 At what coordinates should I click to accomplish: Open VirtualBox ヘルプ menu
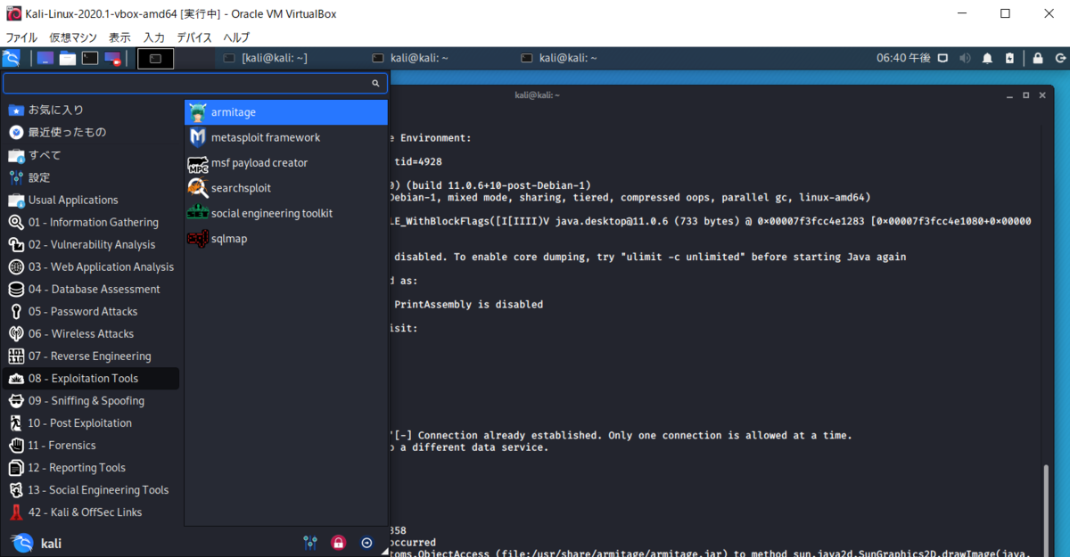click(x=236, y=37)
